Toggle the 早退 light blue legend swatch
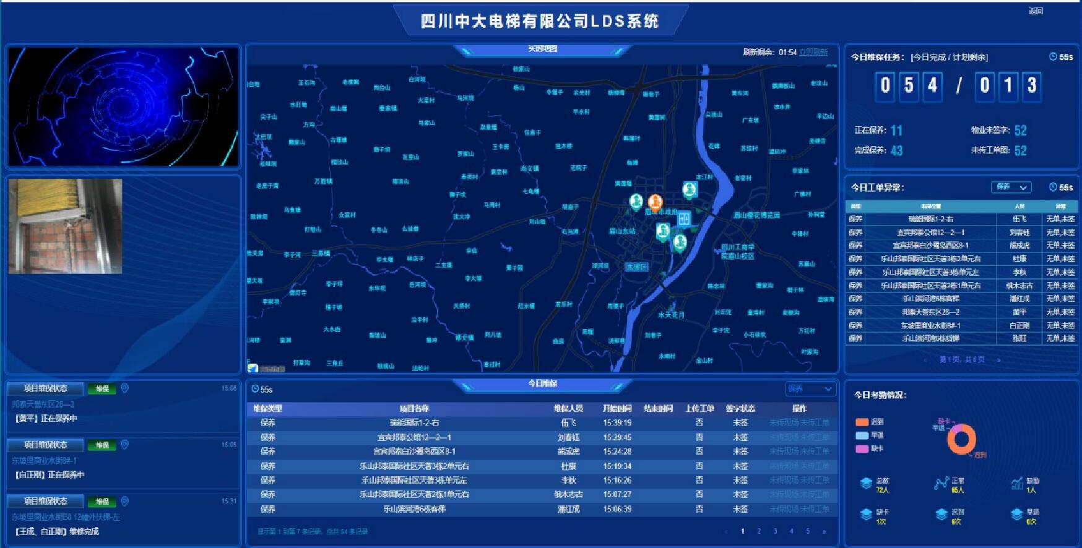This screenshot has height=548, width=1082. coord(862,435)
